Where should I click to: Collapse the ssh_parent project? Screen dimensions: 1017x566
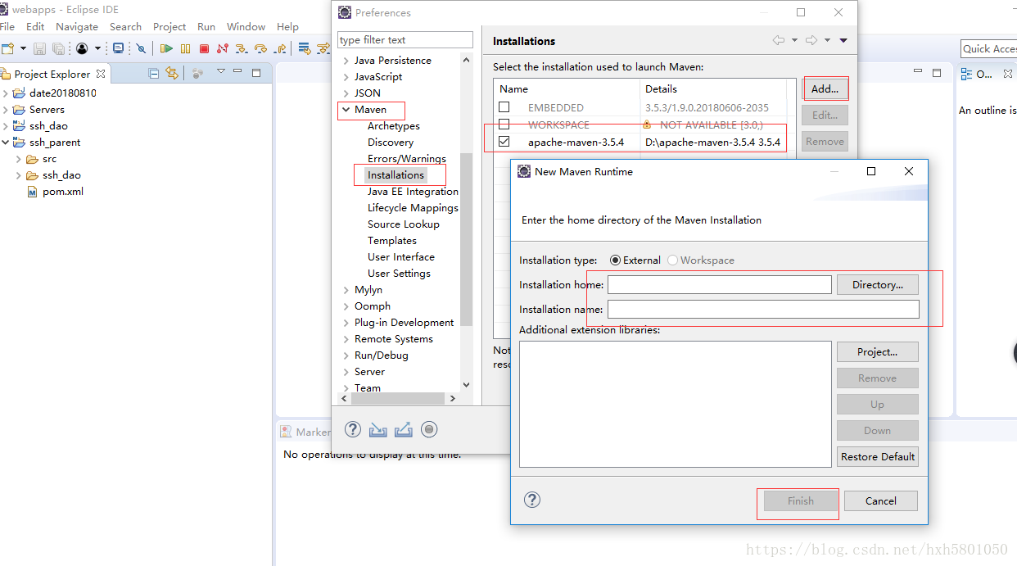[5, 143]
